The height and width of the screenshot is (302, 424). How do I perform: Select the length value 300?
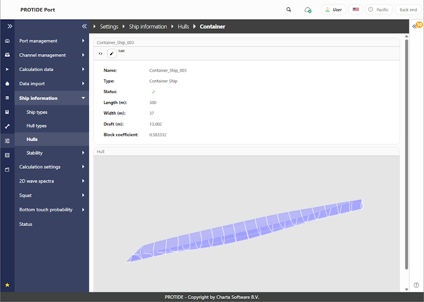153,102
